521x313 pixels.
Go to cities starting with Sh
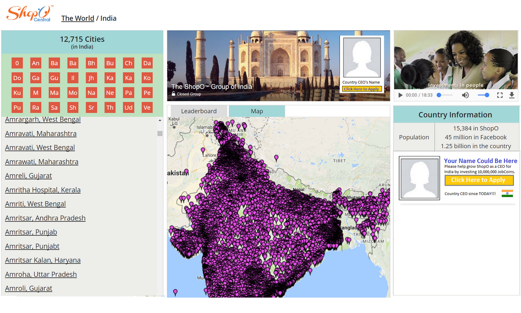[x=73, y=108]
